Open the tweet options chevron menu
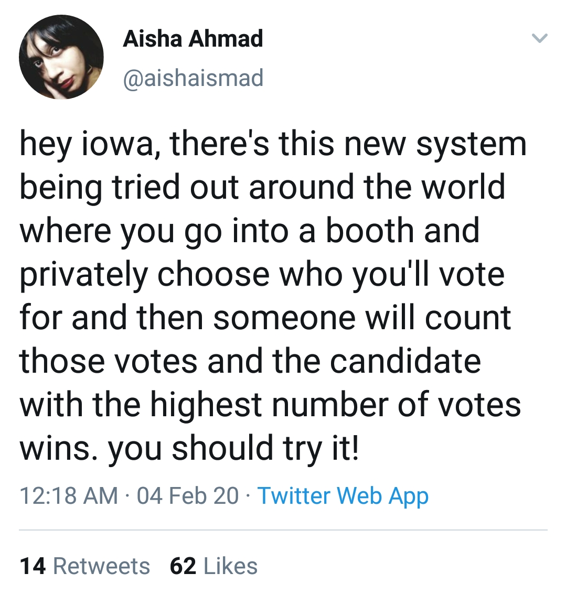This screenshot has height=595, width=566. (x=539, y=38)
